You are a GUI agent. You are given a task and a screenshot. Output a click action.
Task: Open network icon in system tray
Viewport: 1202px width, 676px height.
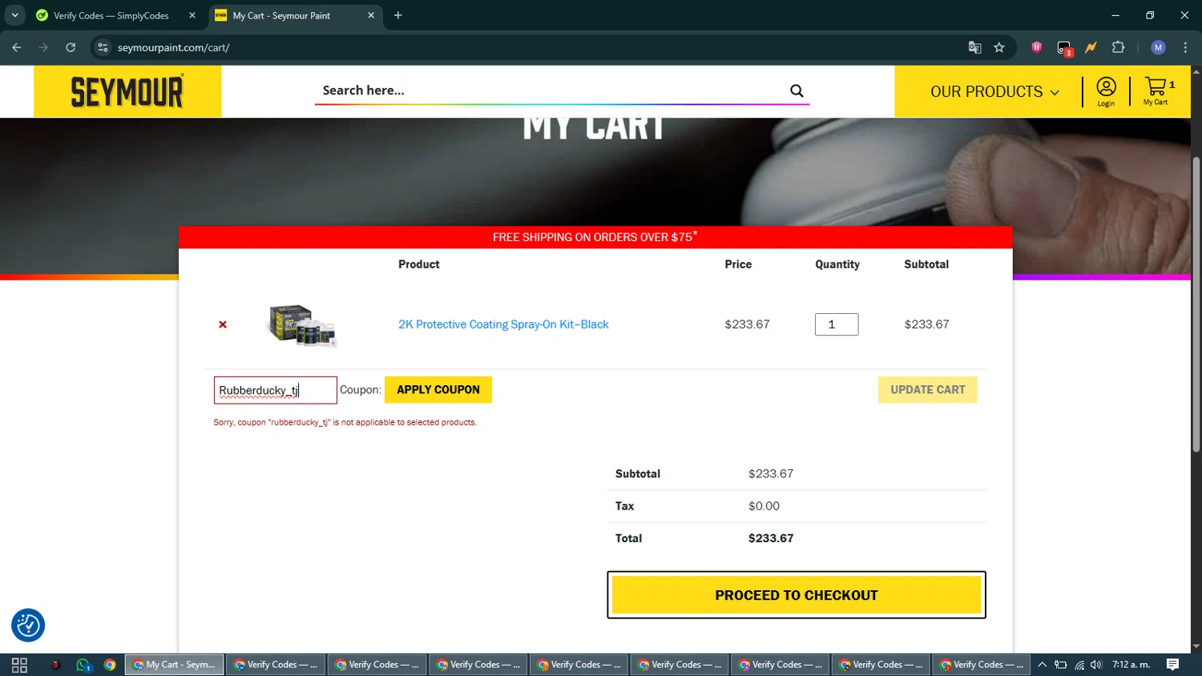pos(1079,665)
